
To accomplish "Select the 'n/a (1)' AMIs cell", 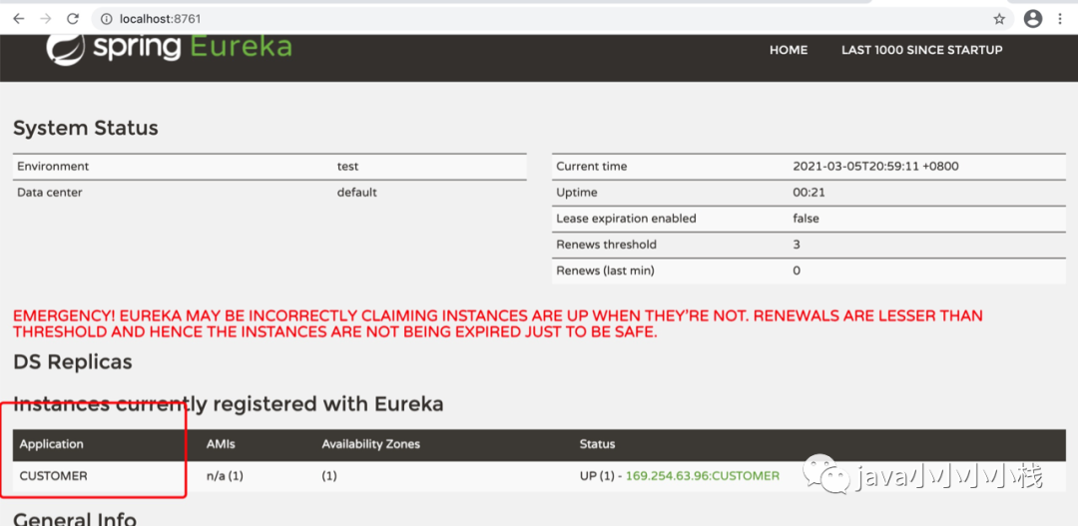I will pyautogui.click(x=225, y=476).
